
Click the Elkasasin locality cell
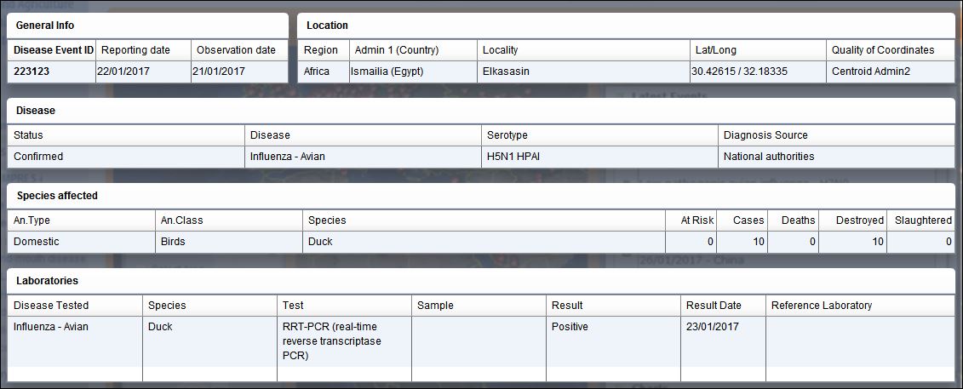(x=583, y=72)
